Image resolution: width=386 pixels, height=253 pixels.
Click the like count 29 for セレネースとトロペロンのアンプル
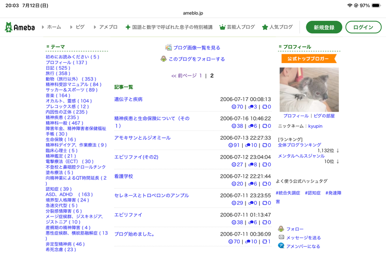coord(237,203)
